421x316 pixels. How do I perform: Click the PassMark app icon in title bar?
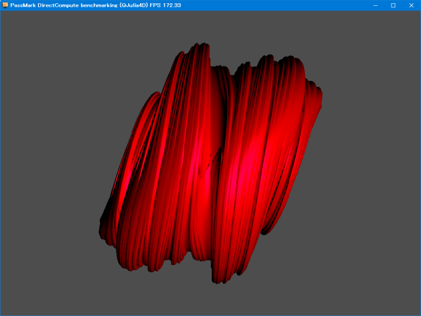(x=5, y=5)
